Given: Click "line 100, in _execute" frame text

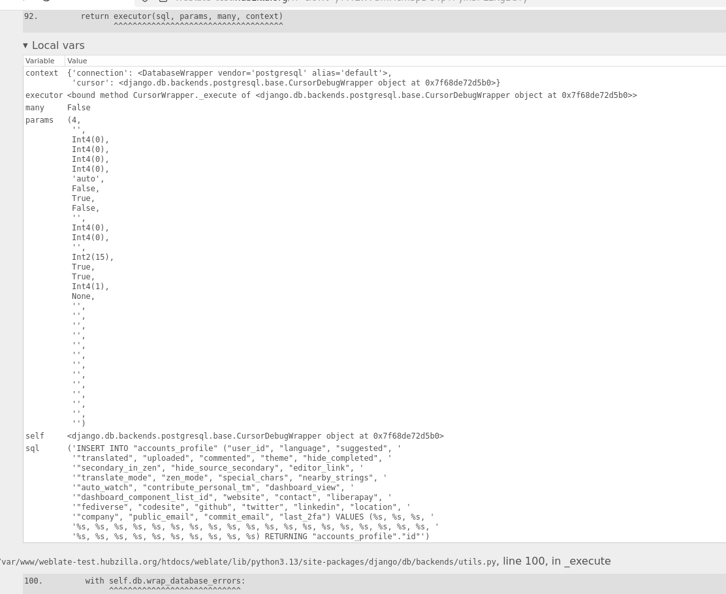Looking at the screenshot, I should [x=556, y=561].
